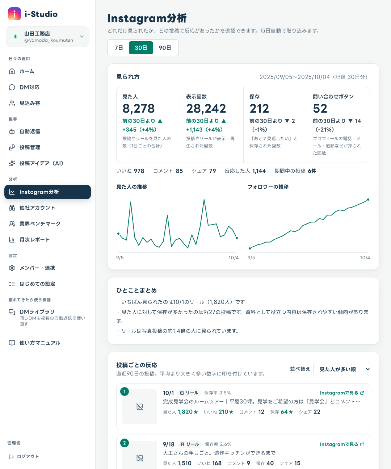Image resolution: width=391 pixels, height=469 pixels.
Task: Click the DMライブラリ chat icon
Action: click(12, 312)
